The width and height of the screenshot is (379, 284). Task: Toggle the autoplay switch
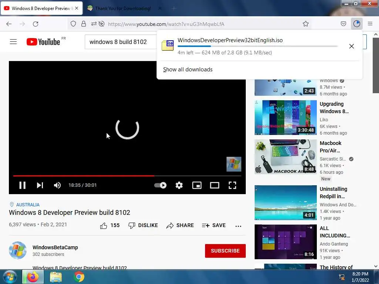pos(160,185)
